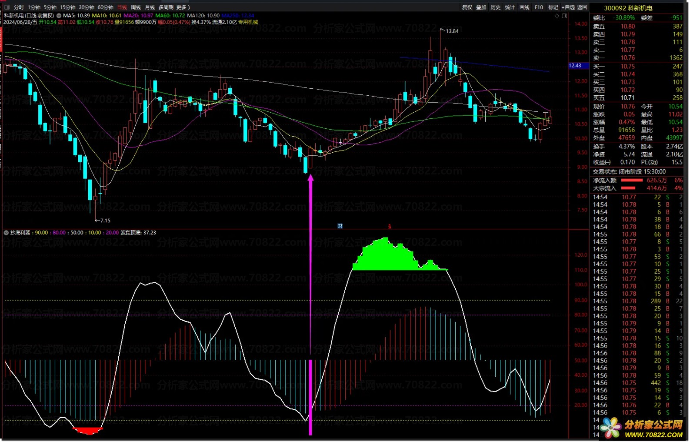The image size is (690, 442).
Task: Click the MA10: 10.61 indicator value
Action: click(x=107, y=16)
